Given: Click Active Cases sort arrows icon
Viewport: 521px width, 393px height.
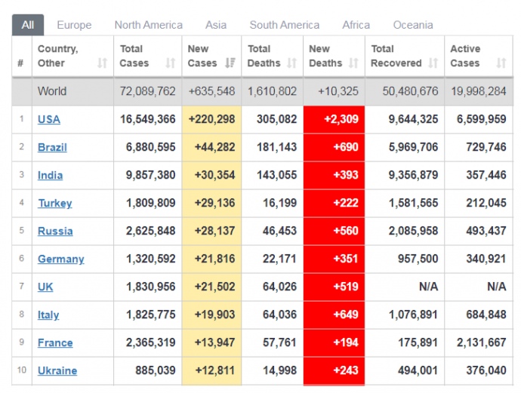Looking at the screenshot, I should 501,63.
